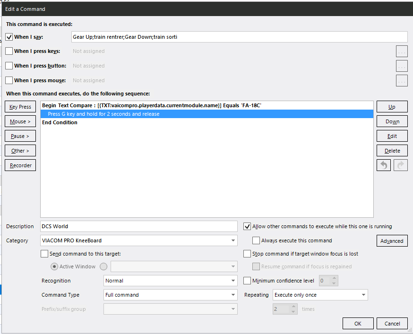Open the Category dropdown VIACOM PRO KneeBoard

tap(139, 240)
